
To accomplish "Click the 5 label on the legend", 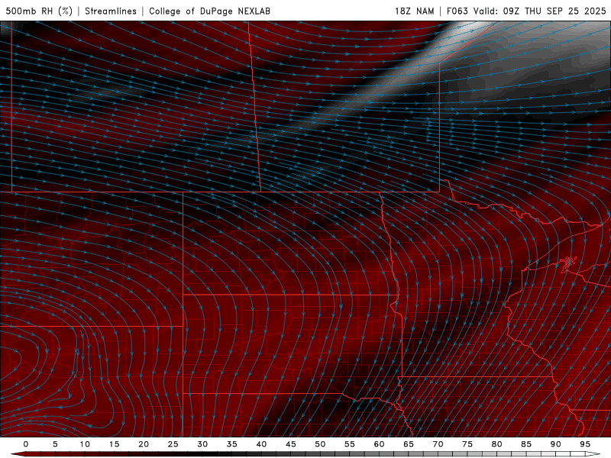I will coord(55,444).
